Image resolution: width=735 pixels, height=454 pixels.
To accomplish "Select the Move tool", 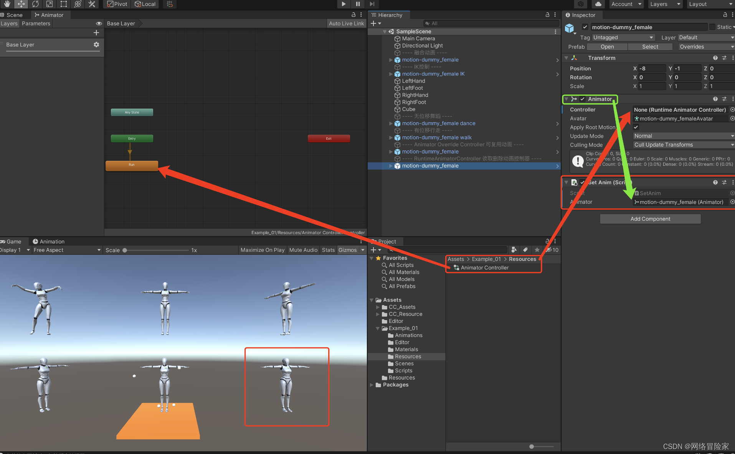I will pyautogui.click(x=21, y=4).
